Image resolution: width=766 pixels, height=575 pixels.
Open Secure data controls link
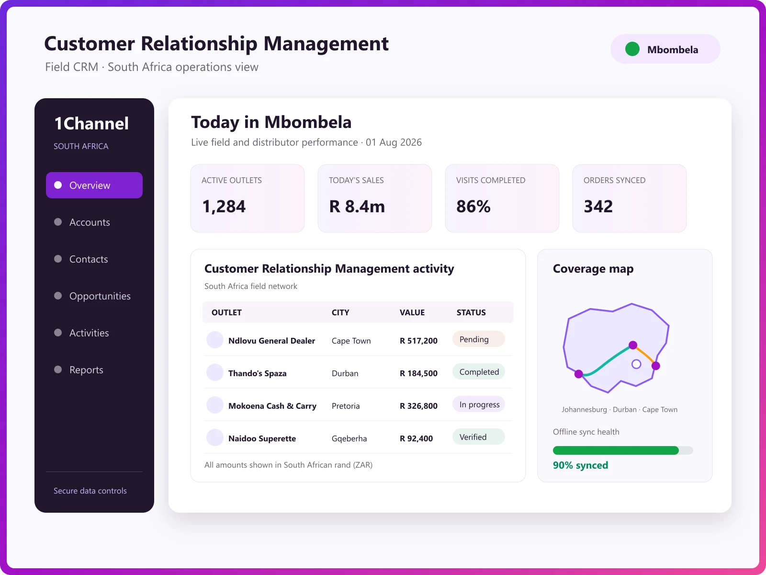(90, 491)
